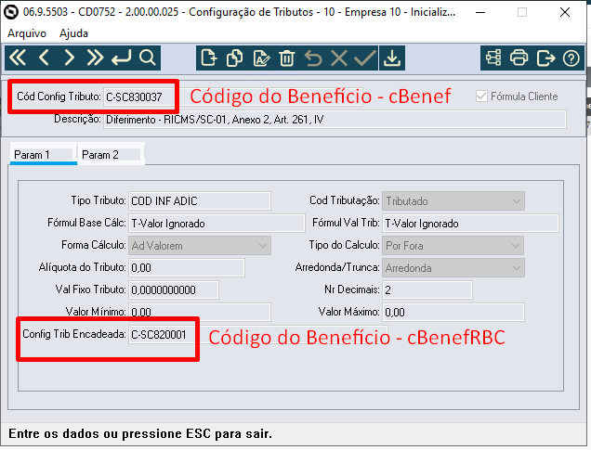Open the Arquivo menu
Screen dimensions: 591x450
pyautogui.click(x=27, y=33)
